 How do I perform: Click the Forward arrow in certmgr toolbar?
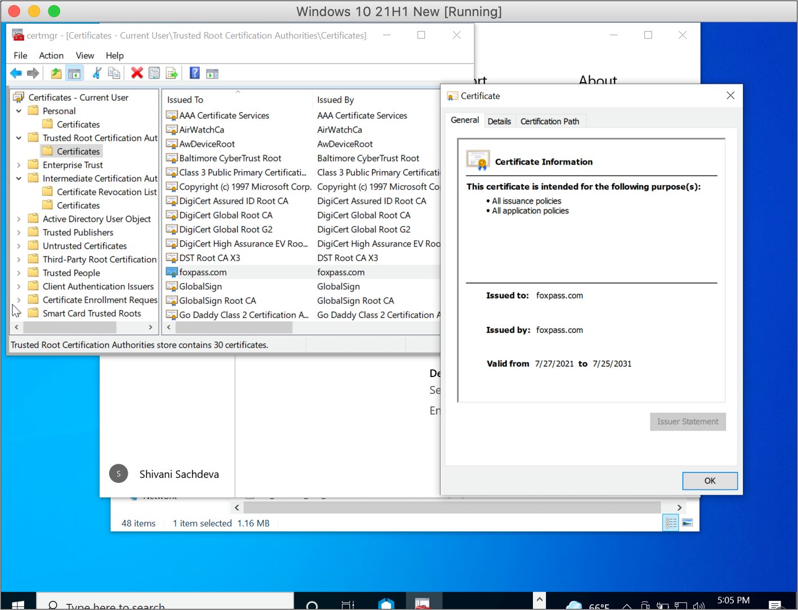point(33,73)
